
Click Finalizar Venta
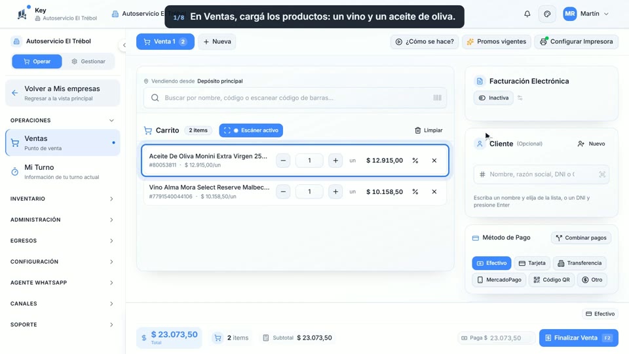click(579, 338)
